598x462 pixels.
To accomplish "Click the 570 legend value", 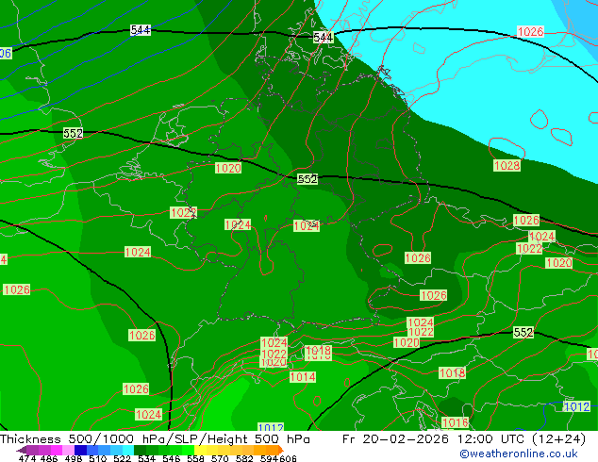I will click(220, 458).
